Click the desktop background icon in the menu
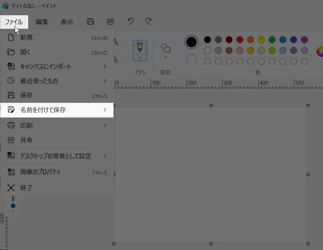The image size is (323, 250). point(11,155)
